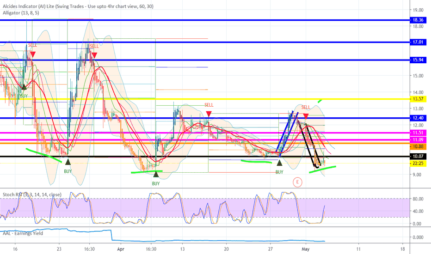The width and height of the screenshot is (431, 254).
Task: Click the earnings 'E' circle marker
Action: 297,182
